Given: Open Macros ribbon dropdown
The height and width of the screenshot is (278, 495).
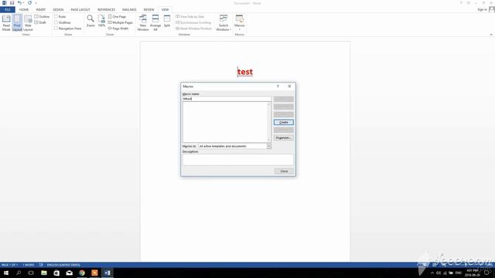Looking at the screenshot, I should point(240,23).
